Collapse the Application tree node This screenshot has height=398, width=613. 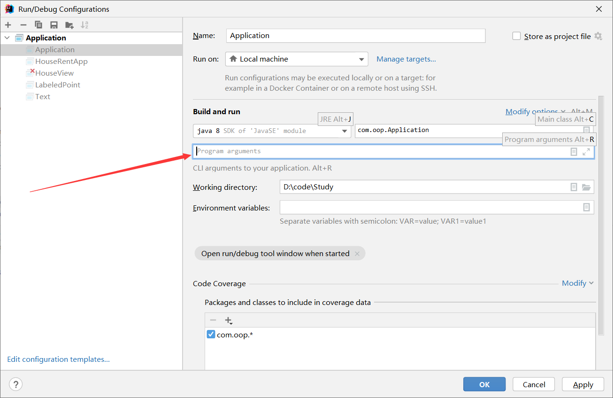point(7,38)
